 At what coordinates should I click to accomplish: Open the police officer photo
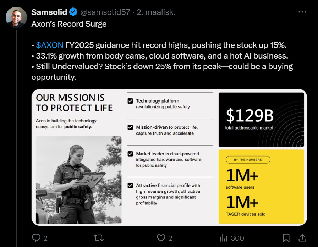78,180
